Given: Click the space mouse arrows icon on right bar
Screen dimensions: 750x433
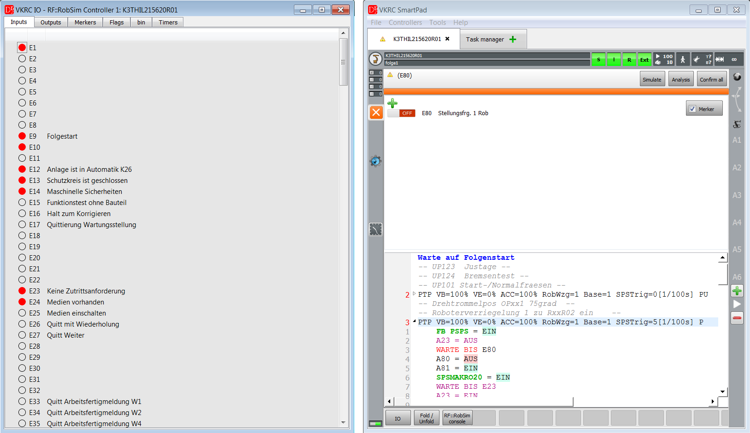Looking at the screenshot, I should (x=737, y=99).
